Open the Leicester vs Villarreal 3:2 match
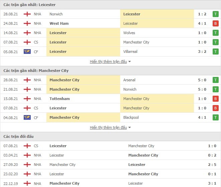 110,52
